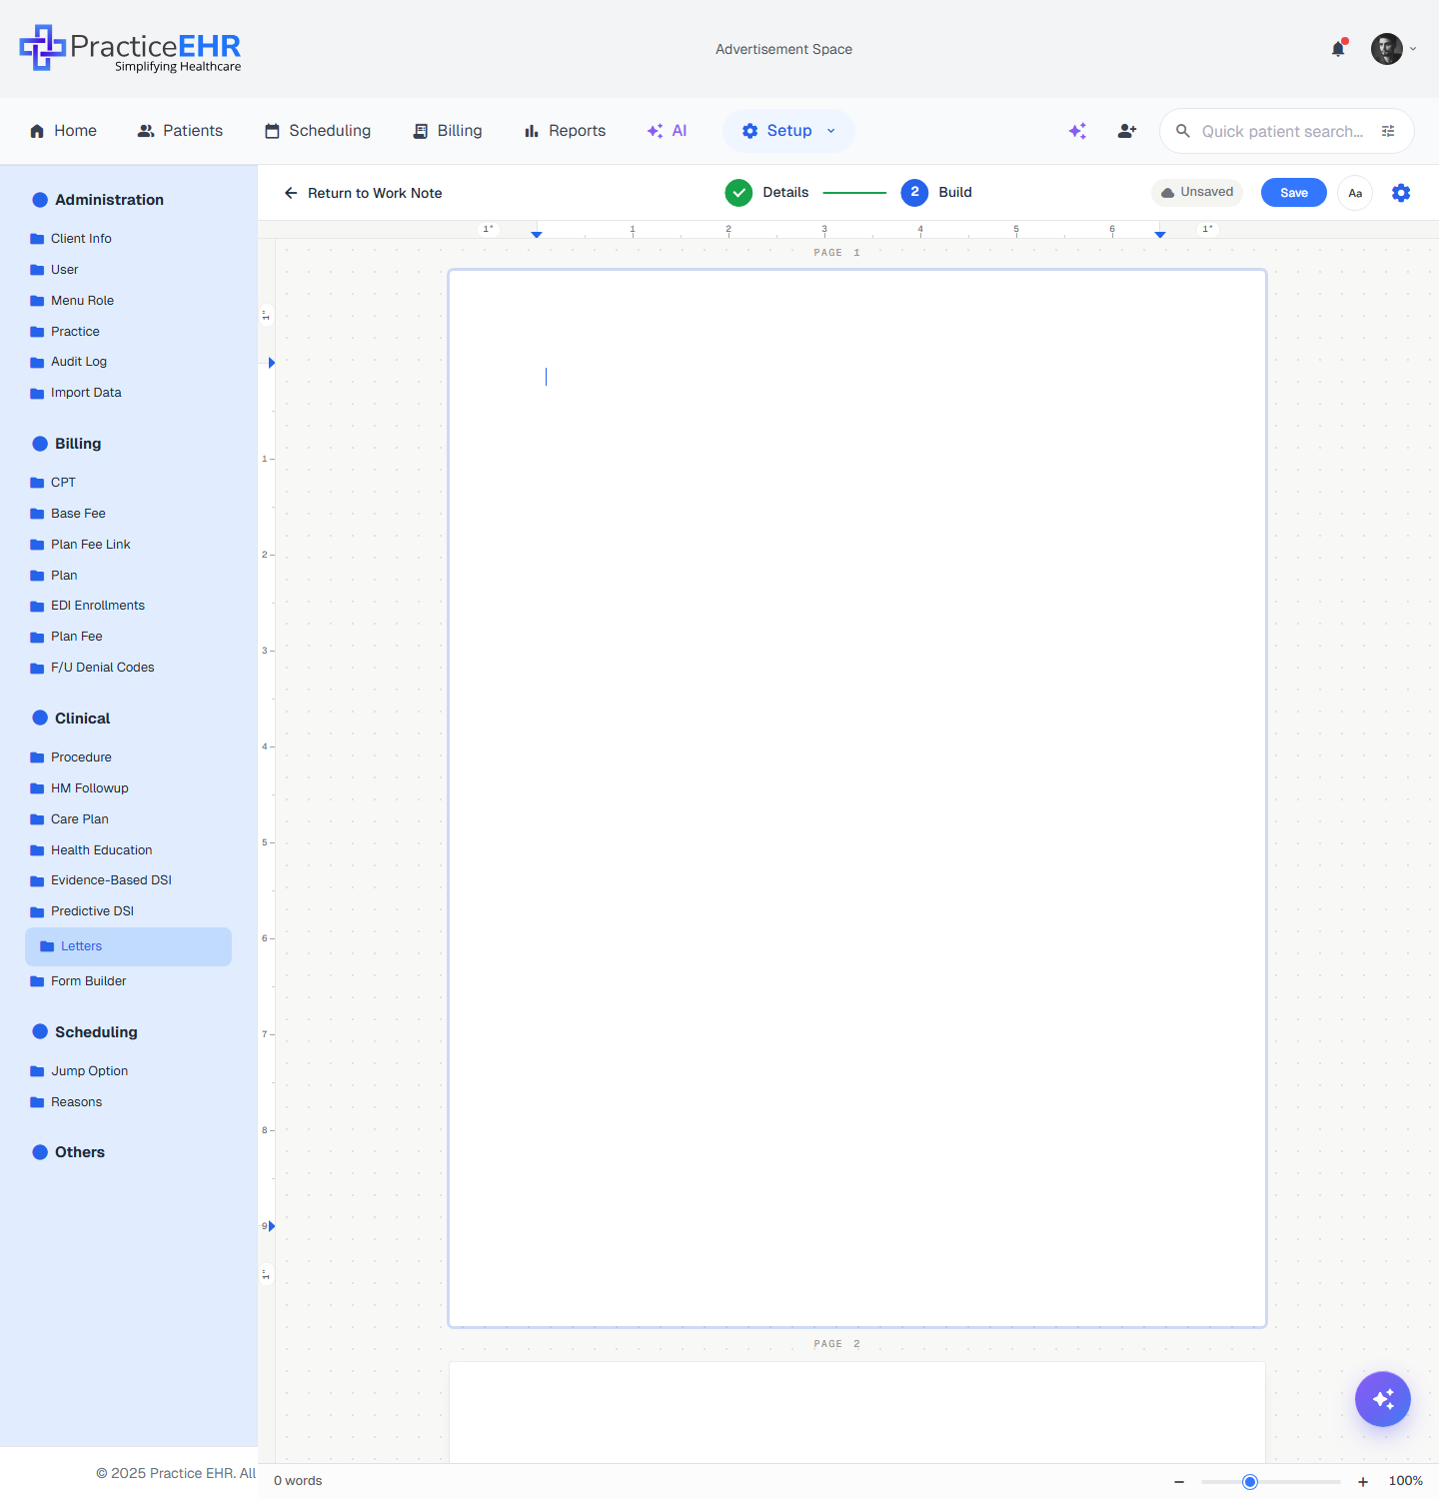
Task: Open Base Fee in Billing
Action: click(x=78, y=514)
